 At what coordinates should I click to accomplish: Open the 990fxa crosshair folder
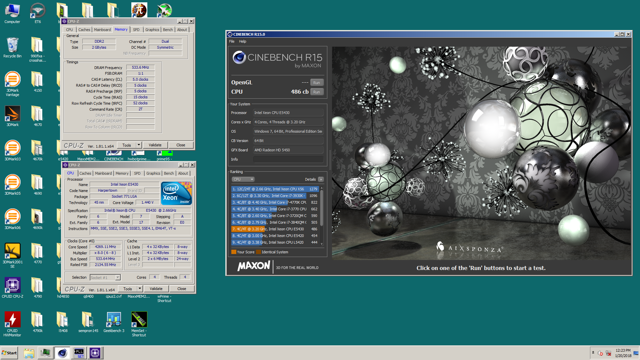pyautogui.click(x=38, y=49)
